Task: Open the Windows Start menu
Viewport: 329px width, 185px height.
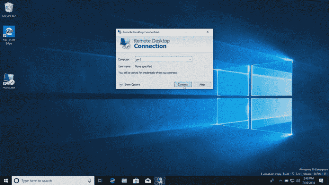Action: pyautogui.click(x=6, y=181)
